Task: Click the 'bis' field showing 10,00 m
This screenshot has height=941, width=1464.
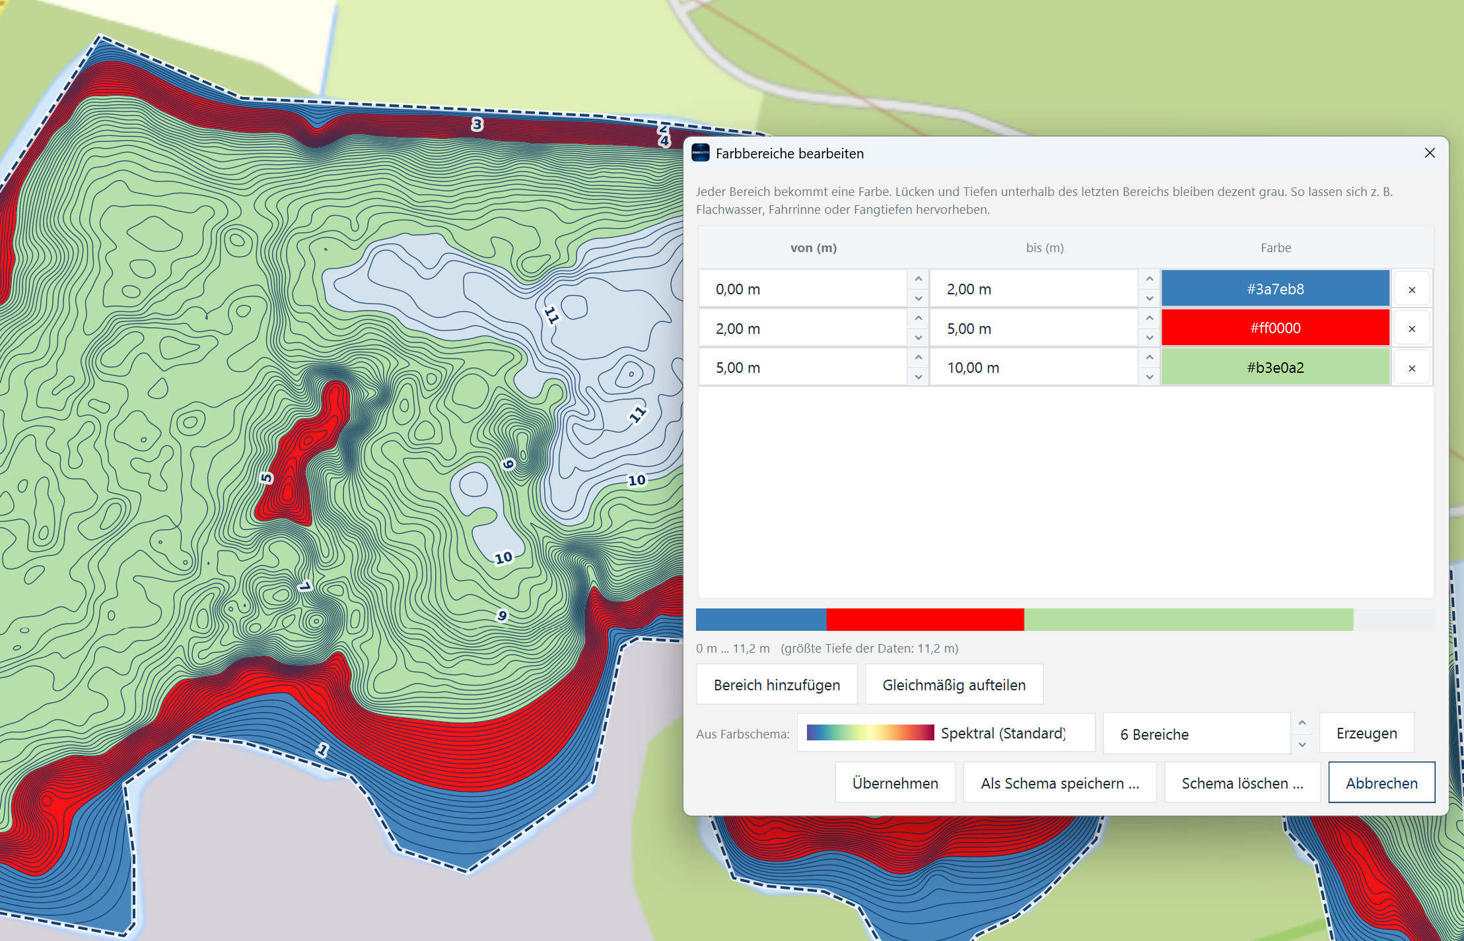Action: [x=1034, y=368]
